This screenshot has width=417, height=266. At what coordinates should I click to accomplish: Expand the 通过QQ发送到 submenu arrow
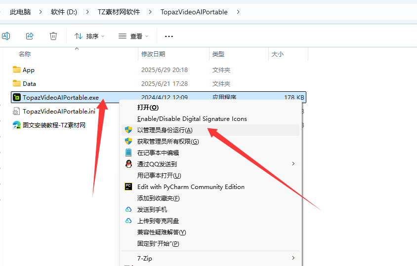293,164
